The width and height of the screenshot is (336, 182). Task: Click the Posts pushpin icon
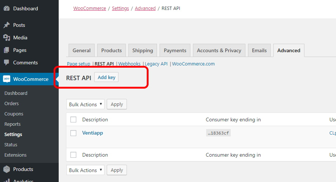coord(7,25)
